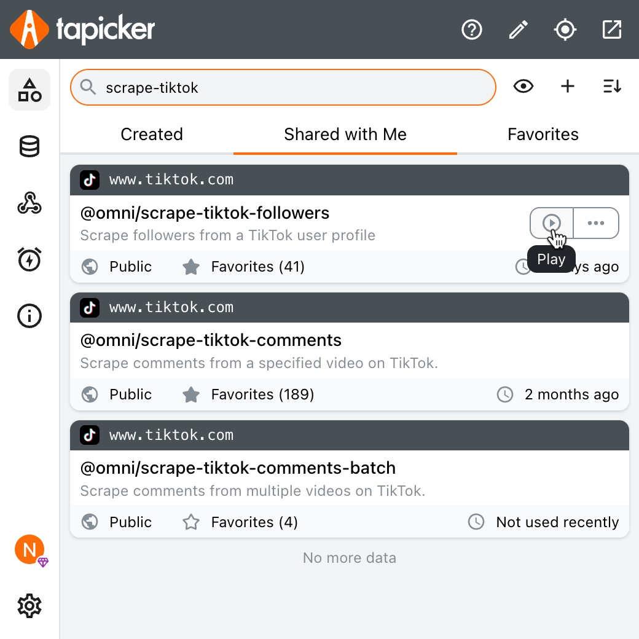Open more options for scrape-tiktok-followers
This screenshot has width=639, height=639.
pos(596,223)
